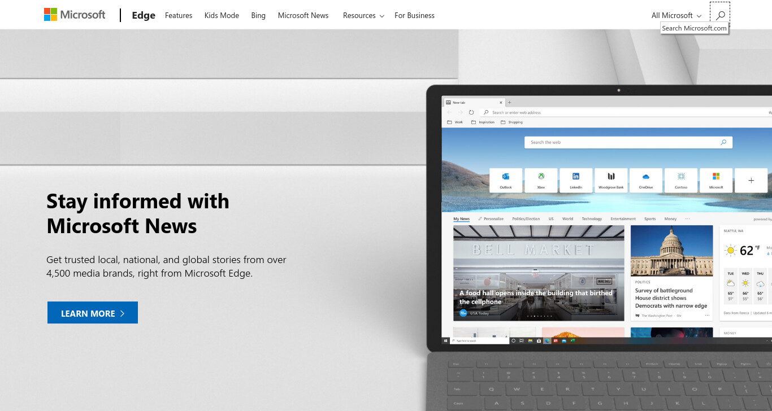Viewport: 772px width, 411px height.
Task: Click the plus tile to add a quick link
Action: pyautogui.click(x=751, y=180)
